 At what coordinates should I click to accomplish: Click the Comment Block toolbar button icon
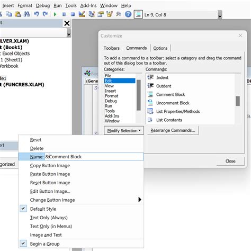pos(138,14)
